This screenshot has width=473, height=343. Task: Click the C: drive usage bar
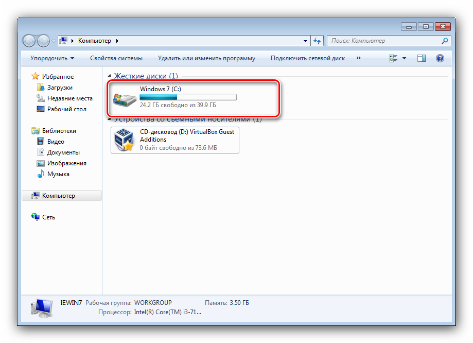tap(188, 97)
